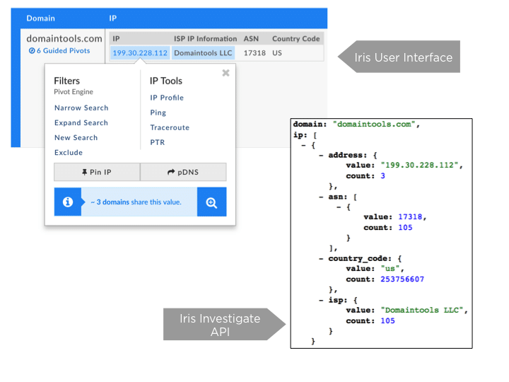Viewport: 509px width, 382px height.
Task: Click JSON count 253756607
Action: [402, 279]
